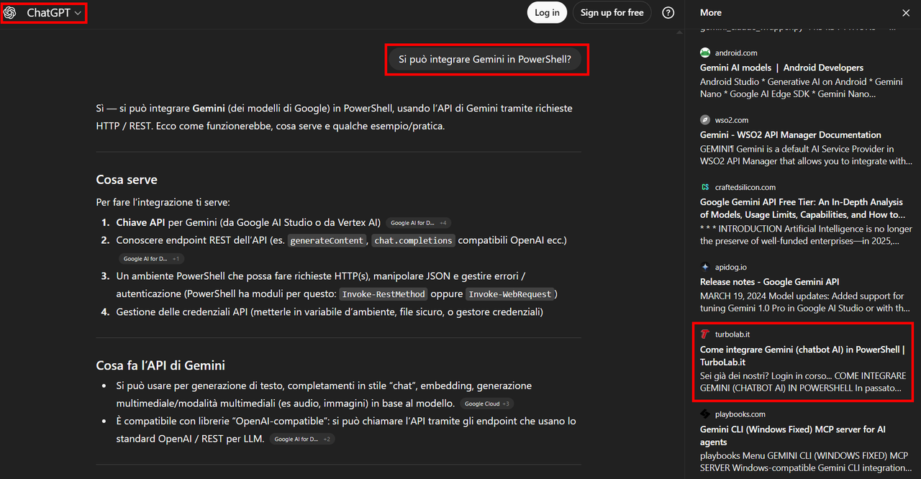The width and height of the screenshot is (921, 479).
Task: Click the generateContent code snippet
Action: 327,241
